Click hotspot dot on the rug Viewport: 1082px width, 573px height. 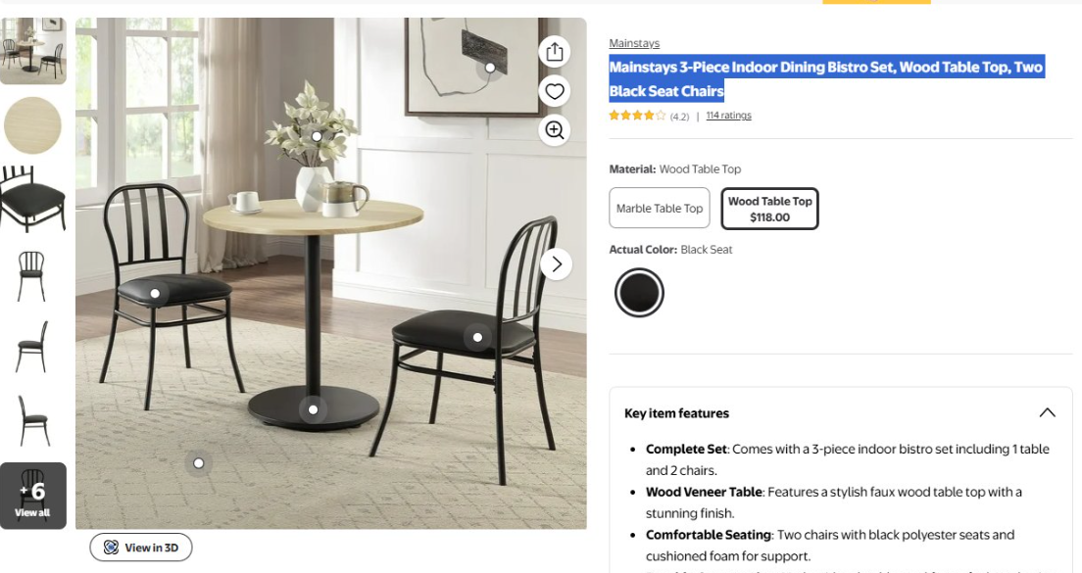(x=199, y=463)
